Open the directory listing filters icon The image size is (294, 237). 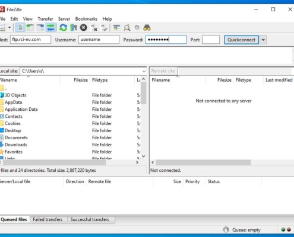[116, 28]
